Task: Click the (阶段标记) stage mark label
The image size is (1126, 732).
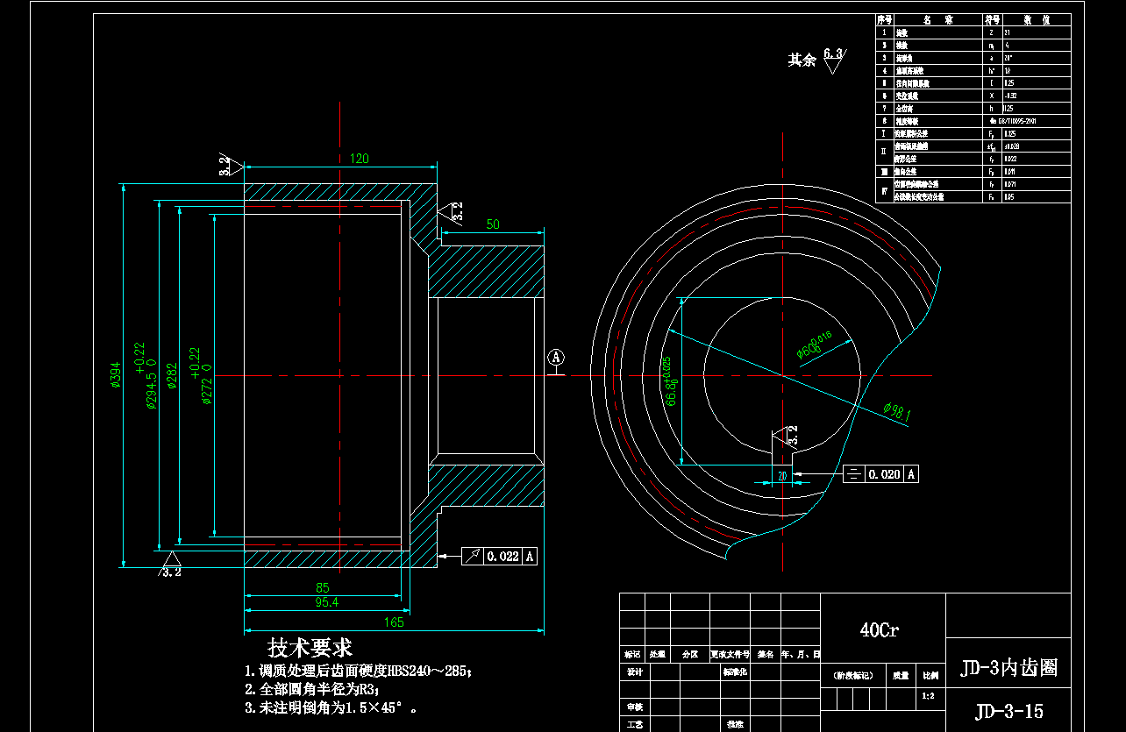Action: point(852,675)
